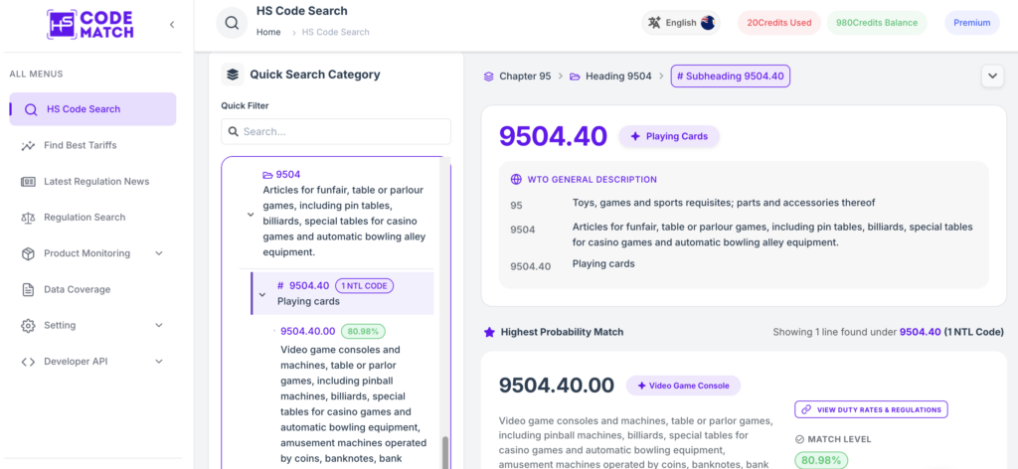The width and height of the screenshot is (1018, 469).
Task: Click the Product Monitoring box icon
Action: click(x=28, y=253)
